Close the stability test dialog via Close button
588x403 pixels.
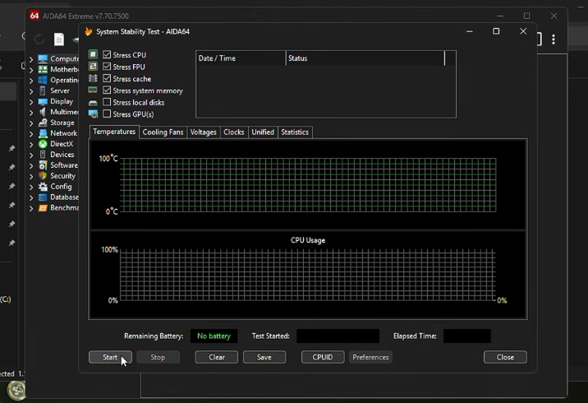click(x=505, y=357)
